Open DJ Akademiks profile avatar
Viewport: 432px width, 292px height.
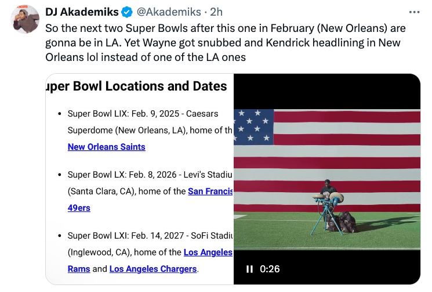tap(25, 20)
